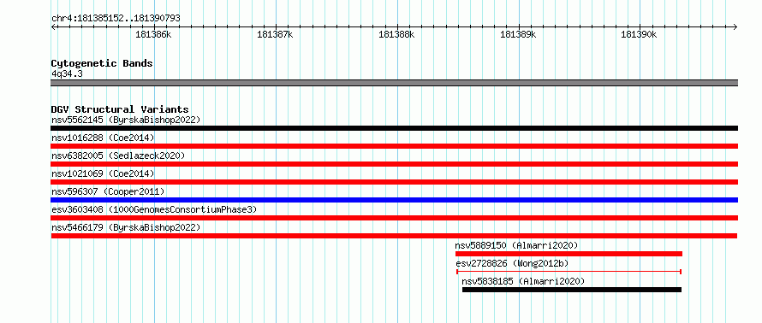The image size is (762, 323).
Task: Select the red bar of nsv6382005
Action: [x=394, y=164]
